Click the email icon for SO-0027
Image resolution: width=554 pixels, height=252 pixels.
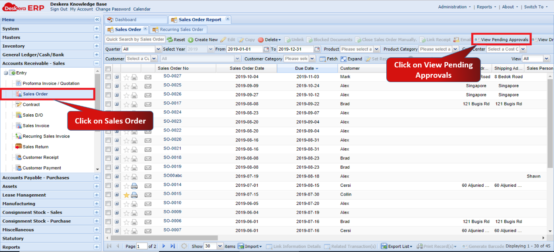tap(148, 77)
